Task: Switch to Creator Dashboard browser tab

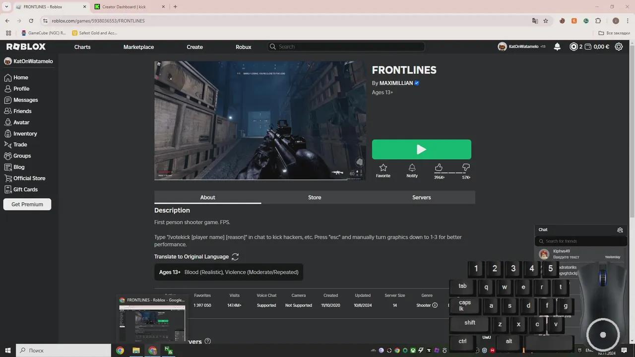Action: coord(129,6)
